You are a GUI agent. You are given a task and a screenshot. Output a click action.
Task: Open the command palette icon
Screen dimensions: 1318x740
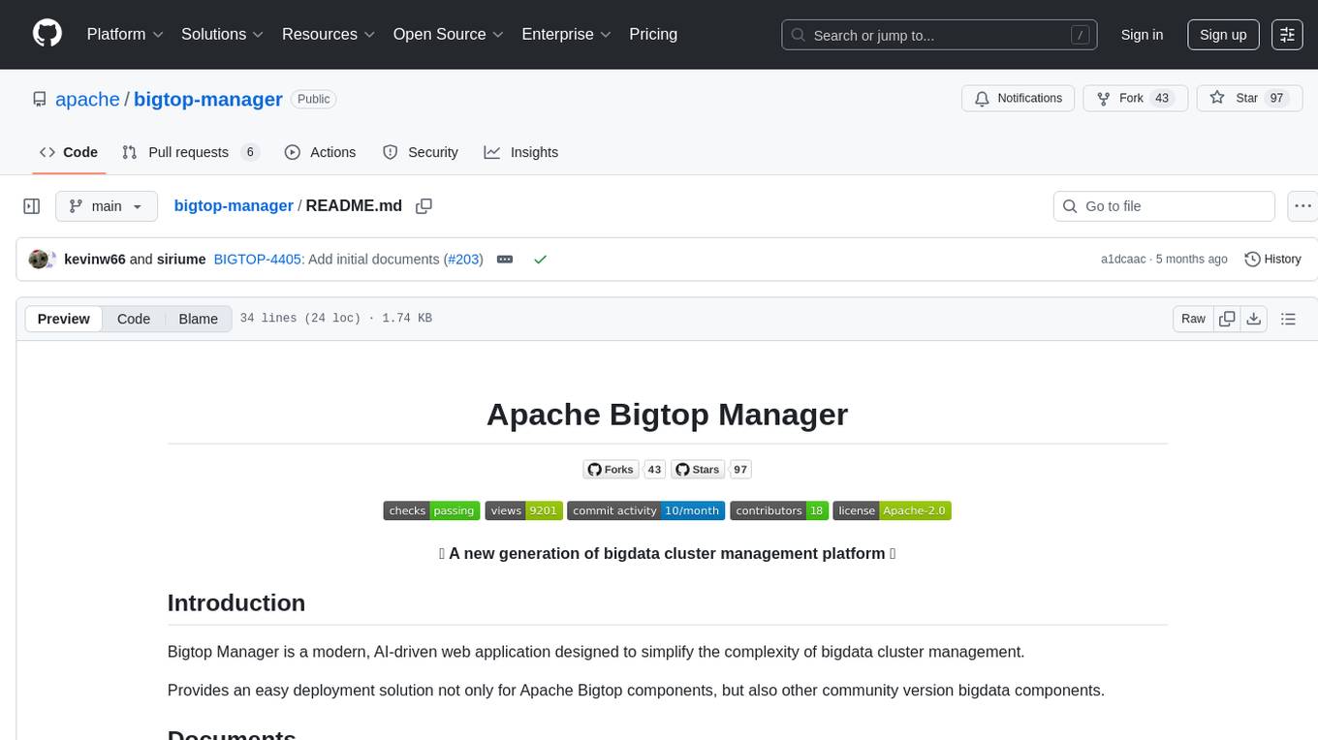1287,35
